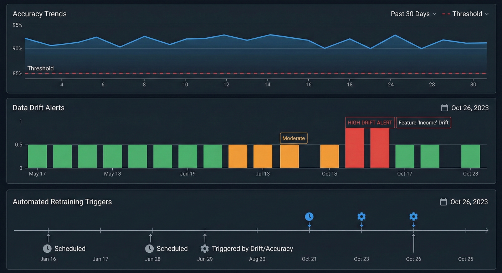This screenshot has width=502, height=273.
Task: Click the gray gear icon at Jun 29
Action: (x=205, y=248)
